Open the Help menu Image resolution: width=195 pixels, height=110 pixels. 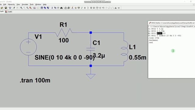click(x=45, y=4)
